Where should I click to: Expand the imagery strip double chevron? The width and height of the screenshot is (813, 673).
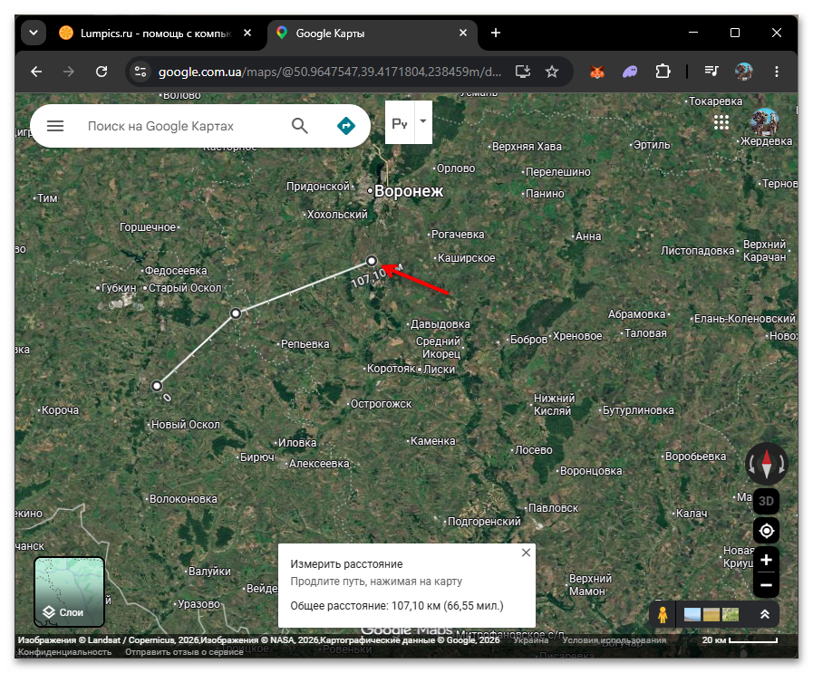(x=764, y=614)
